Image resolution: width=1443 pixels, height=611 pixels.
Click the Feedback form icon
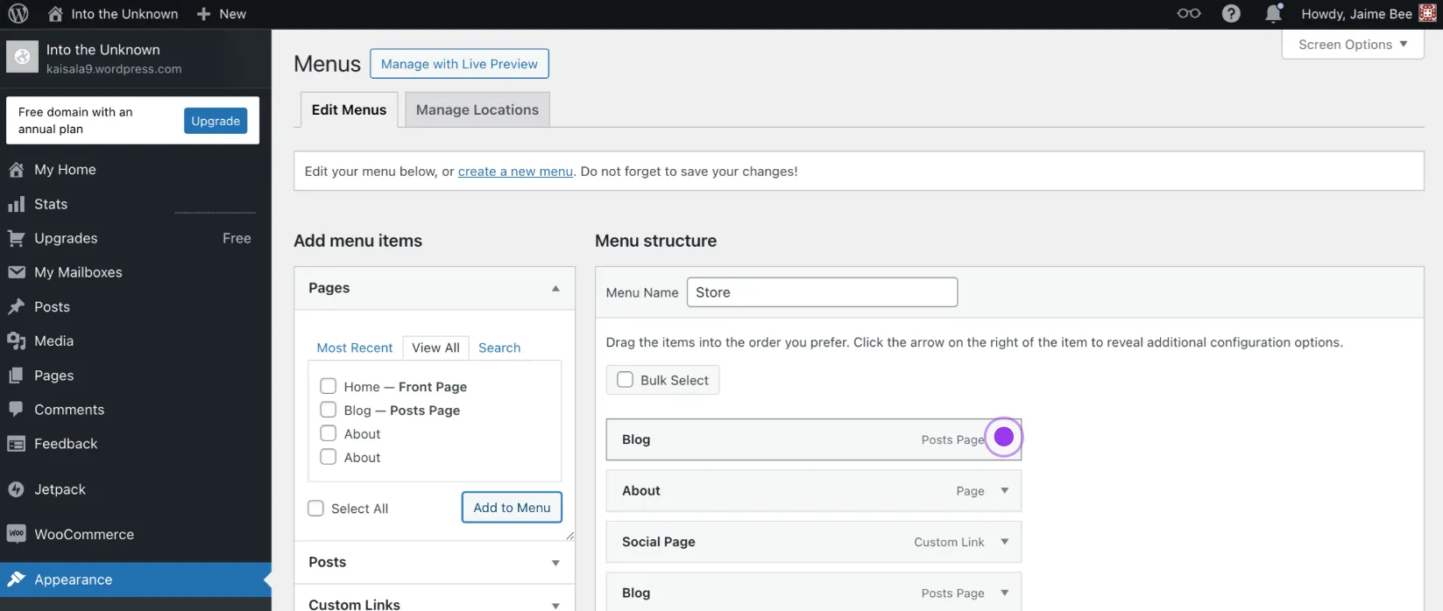click(x=16, y=444)
